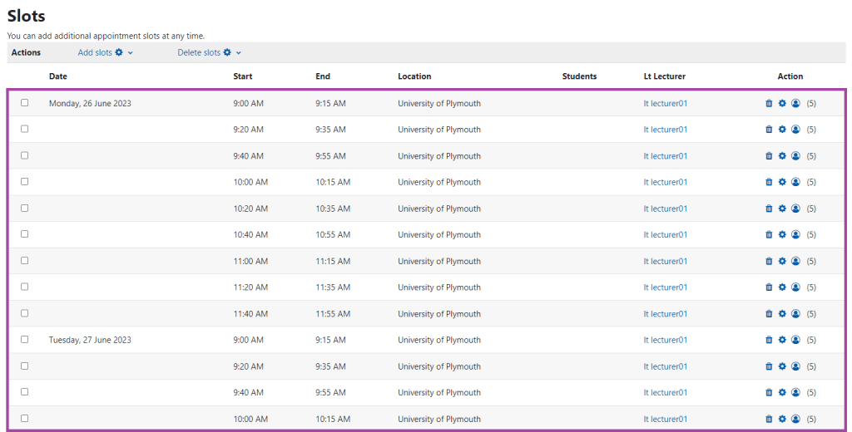Viewport: 852px width, 432px height.
Task: Edit the 11:20 AM slot via gear icon
Action: [782, 287]
